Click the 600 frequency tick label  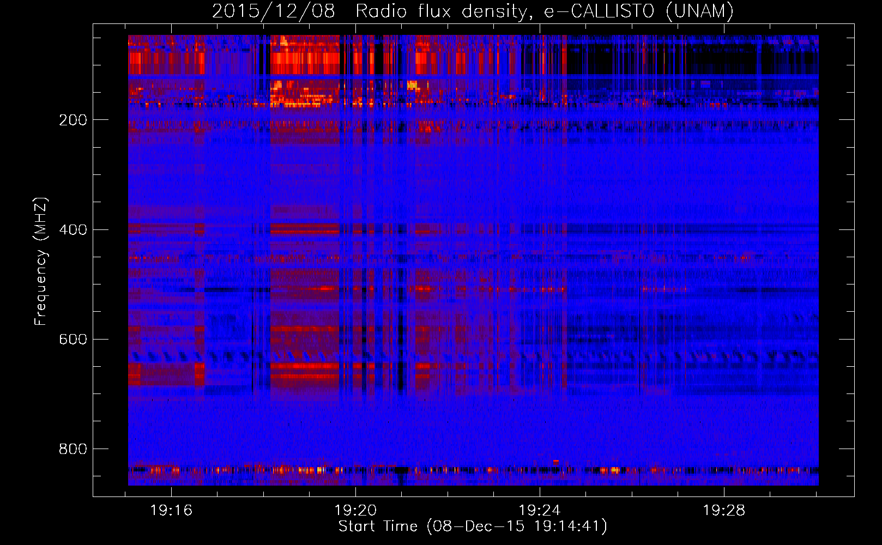(x=73, y=339)
